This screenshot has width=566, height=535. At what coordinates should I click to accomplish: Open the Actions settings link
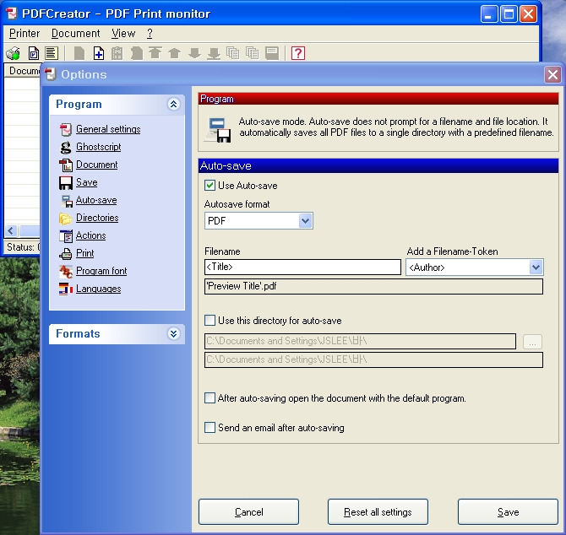pos(90,235)
